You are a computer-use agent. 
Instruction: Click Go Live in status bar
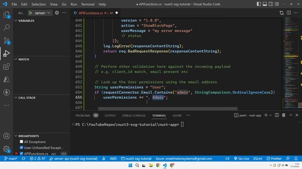pos(241,159)
